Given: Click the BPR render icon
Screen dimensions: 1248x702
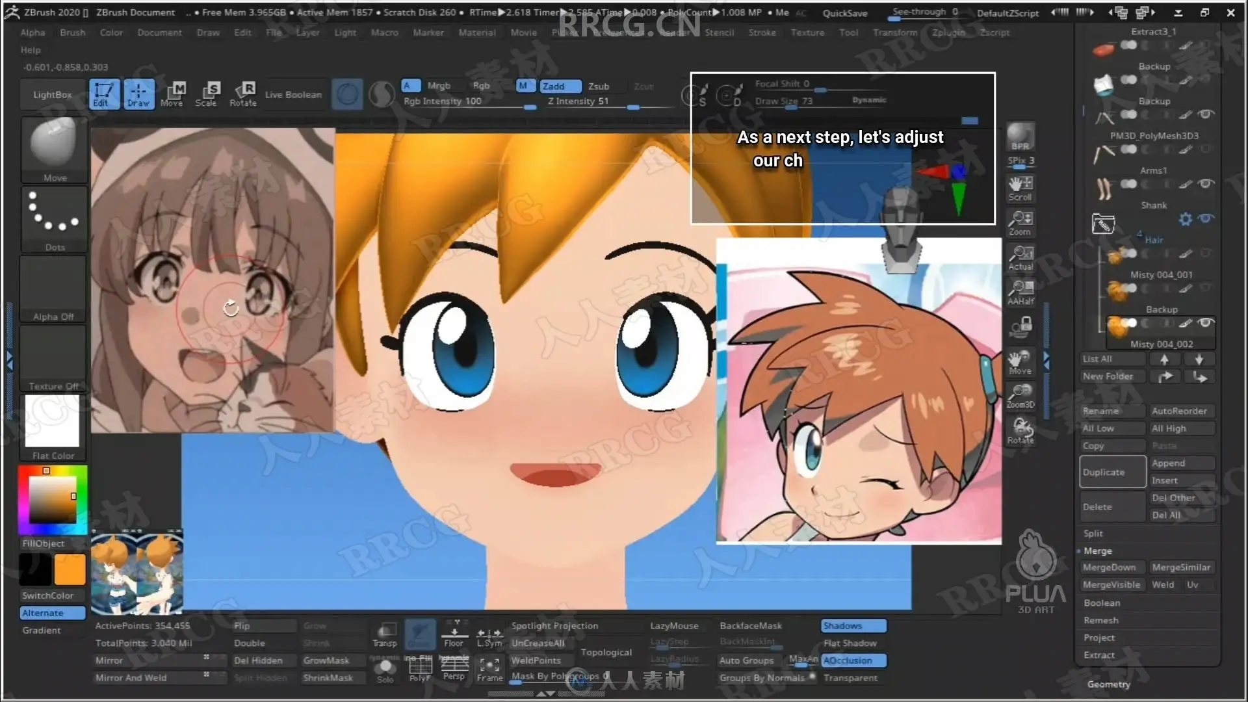Looking at the screenshot, I should pyautogui.click(x=1020, y=136).
